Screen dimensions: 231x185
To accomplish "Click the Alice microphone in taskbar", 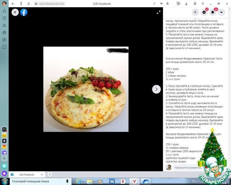I will (x=67, y=181).
